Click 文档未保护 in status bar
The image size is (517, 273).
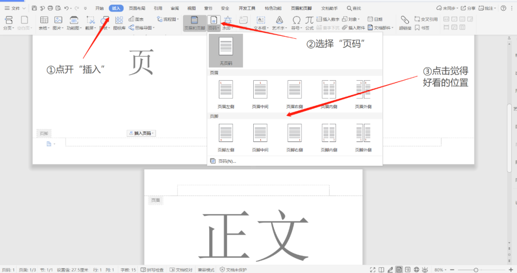pyautogui.click(x=234, y=270)
